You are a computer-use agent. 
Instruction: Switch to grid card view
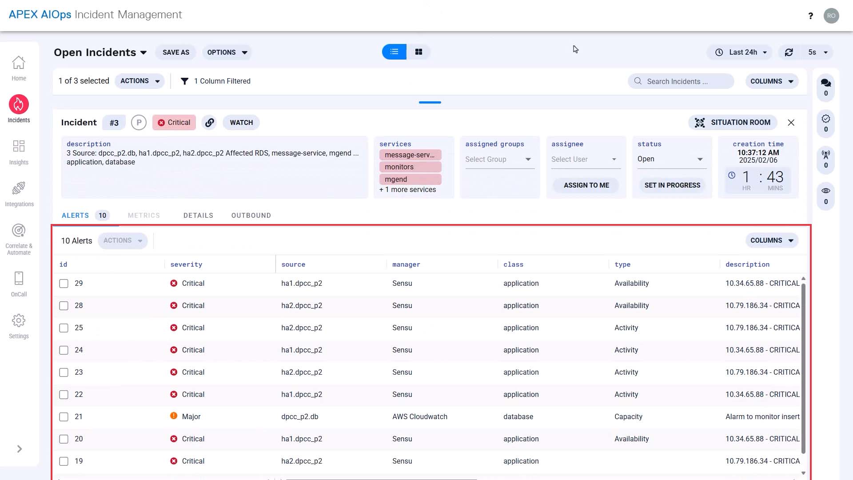(x=419, y=52)
